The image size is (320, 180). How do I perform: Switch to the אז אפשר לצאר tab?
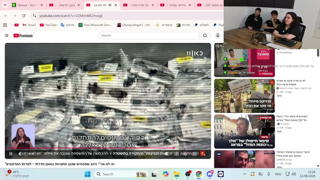point(209,5)
